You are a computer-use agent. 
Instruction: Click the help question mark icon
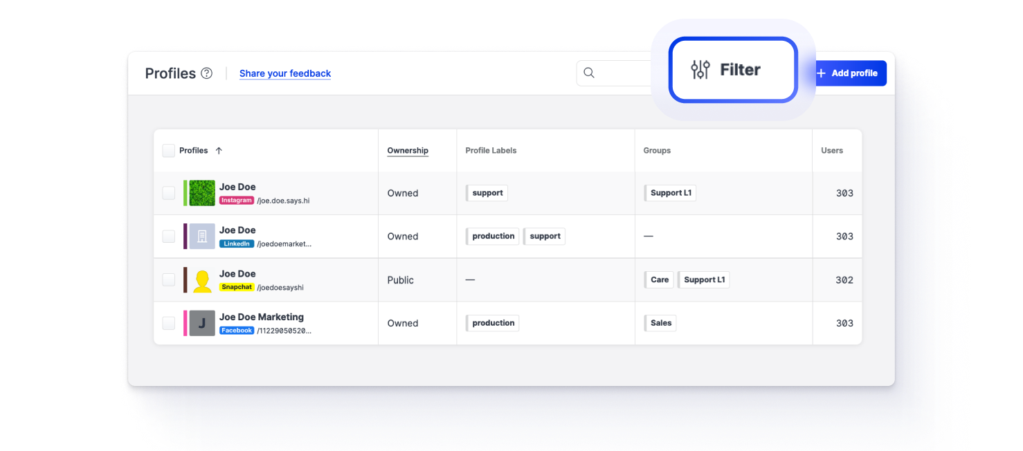tap(206, 73)
